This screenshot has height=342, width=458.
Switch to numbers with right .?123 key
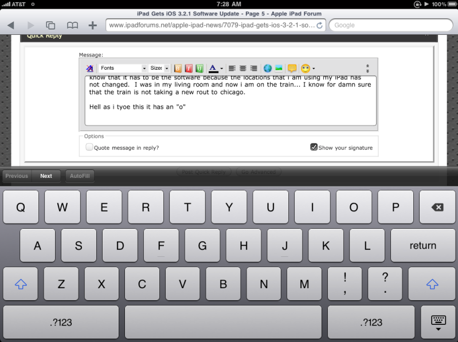pyautogui.click(x=371, y=322)
